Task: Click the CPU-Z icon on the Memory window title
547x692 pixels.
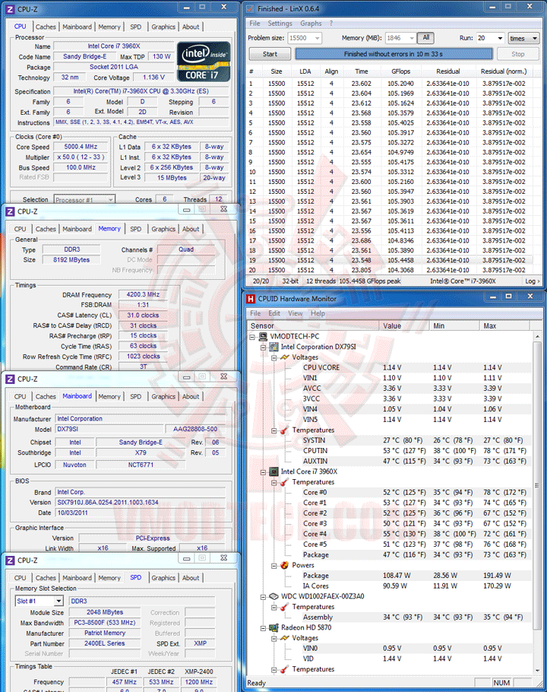Action: point(10,211)
